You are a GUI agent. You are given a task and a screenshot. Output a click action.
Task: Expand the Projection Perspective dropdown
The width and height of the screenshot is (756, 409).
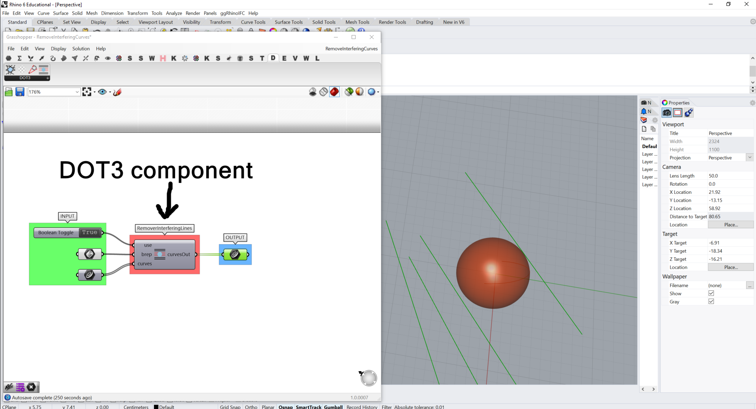750,157
